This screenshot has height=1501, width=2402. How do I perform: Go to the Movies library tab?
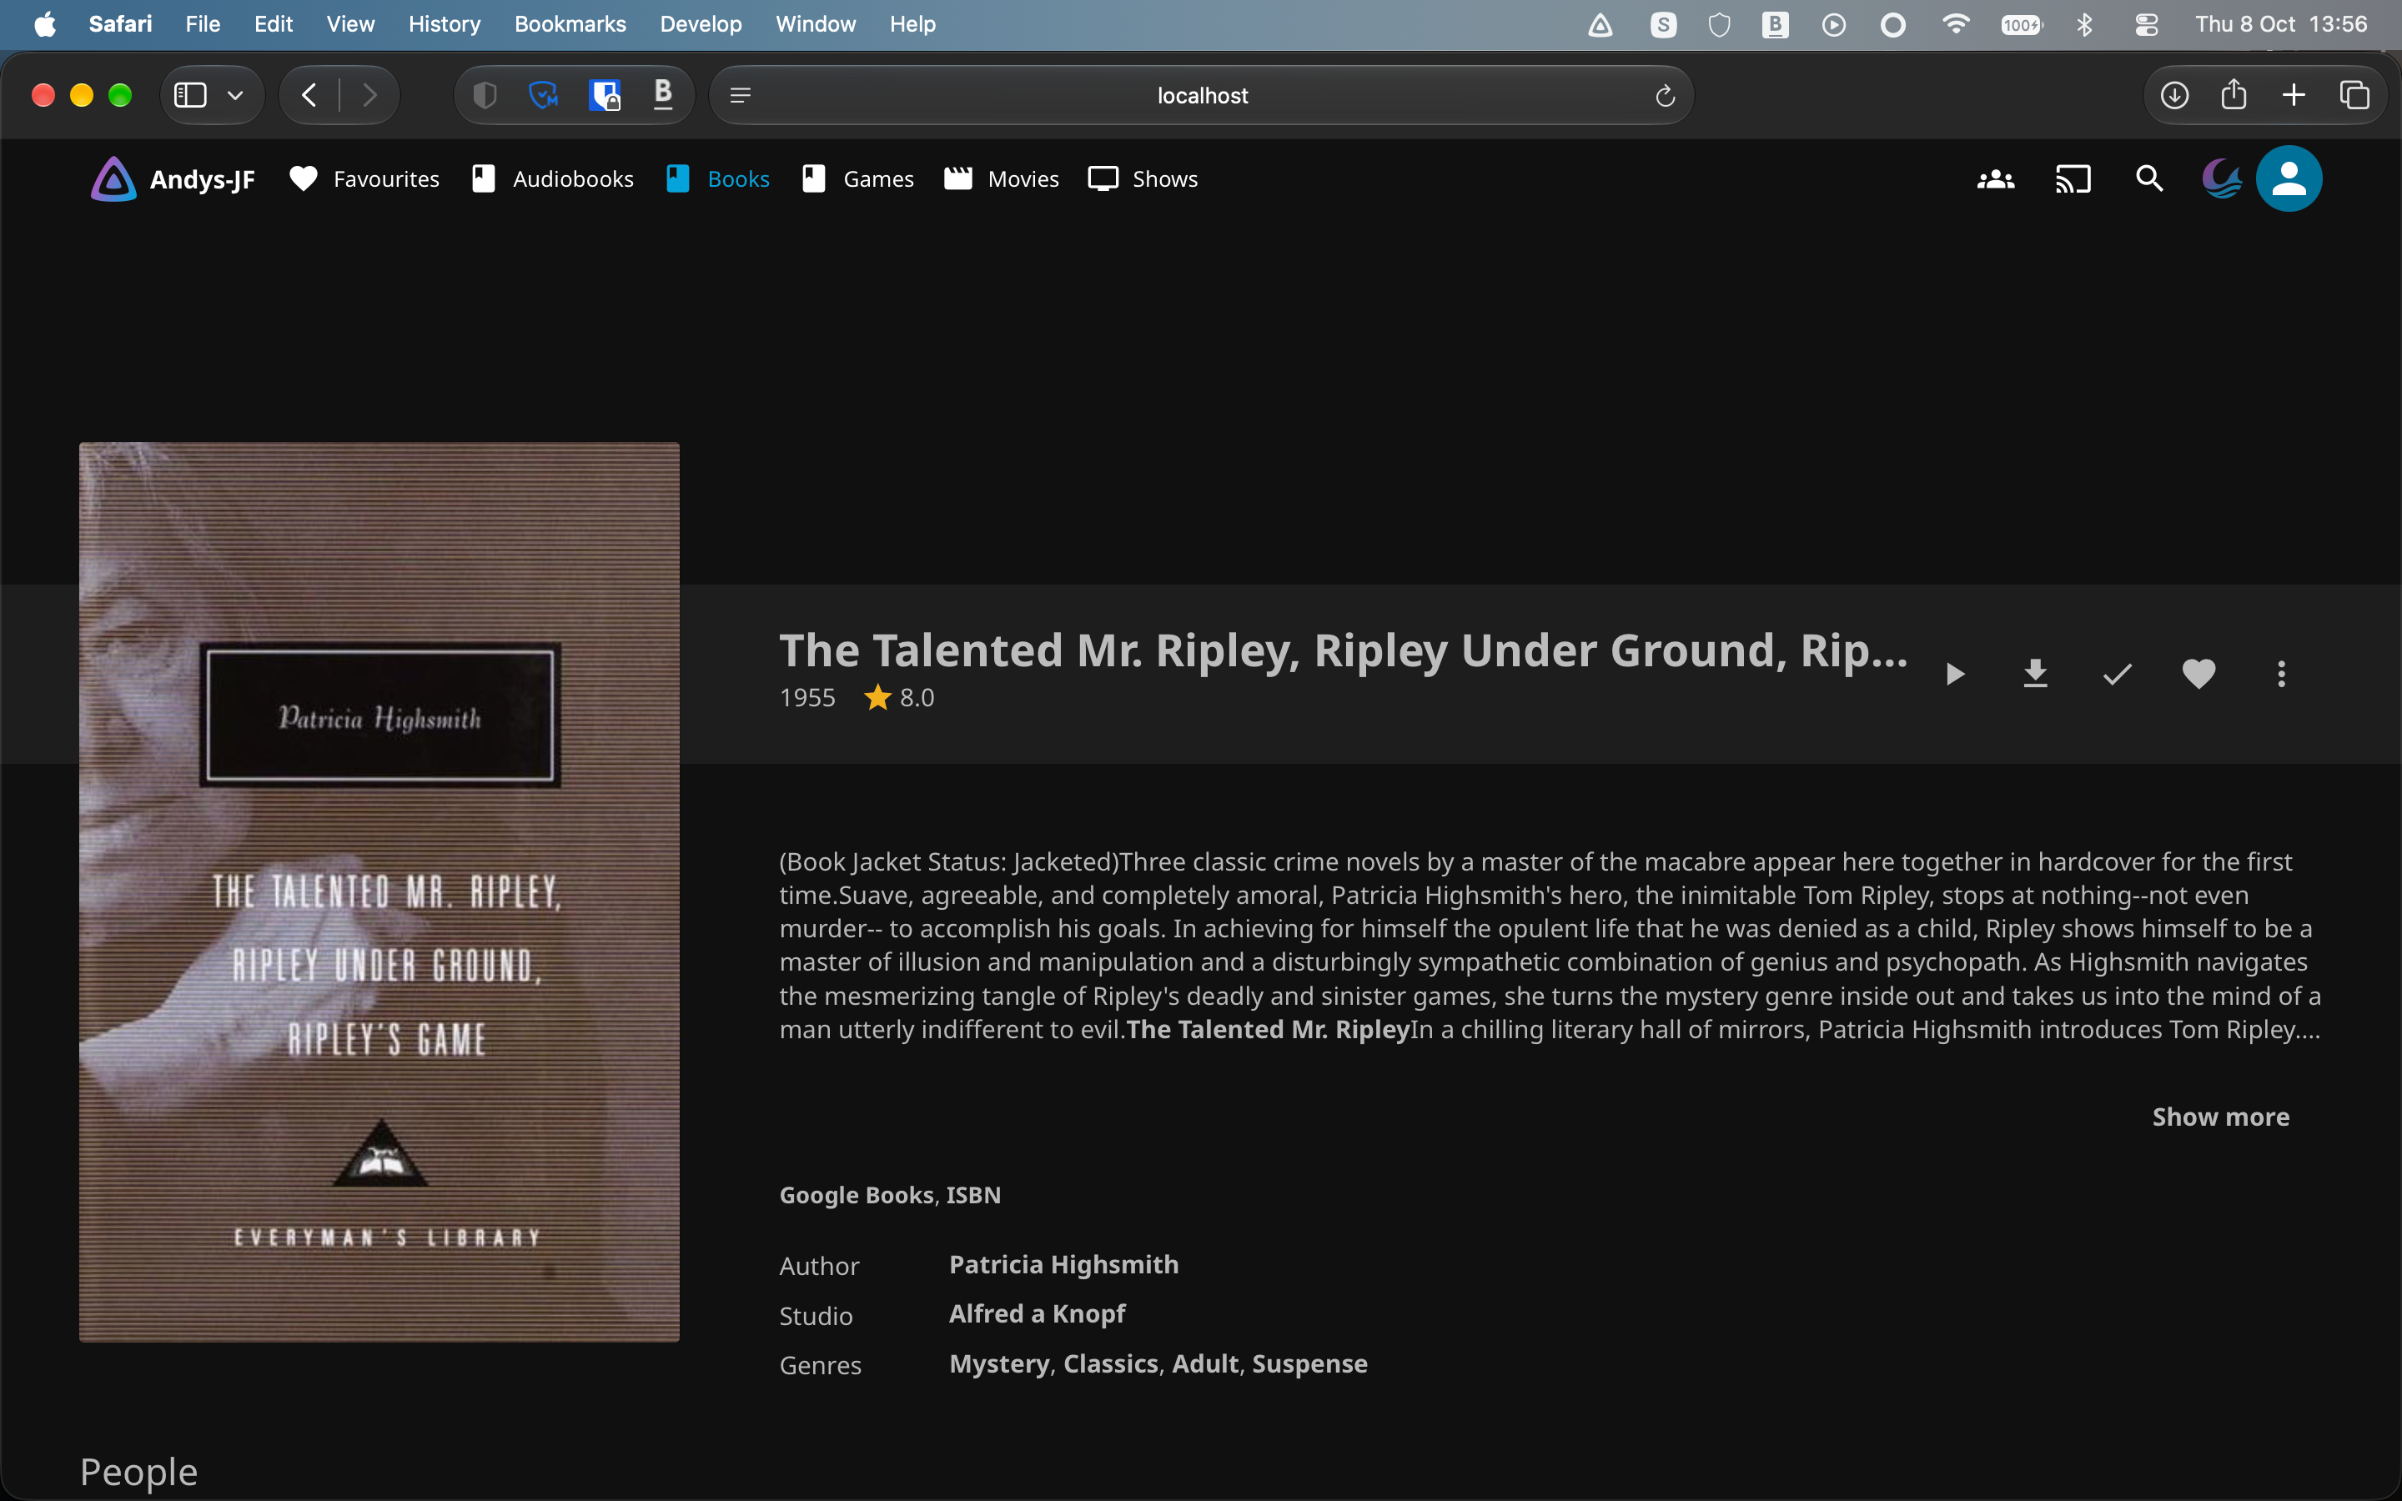[x=1002, y=178]
